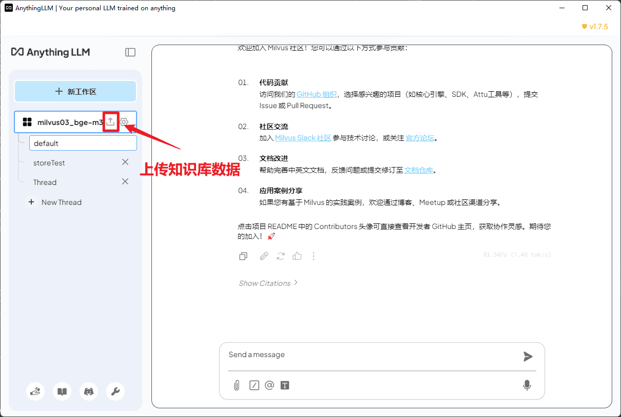This screenshot has height=417, width=621.
Task: Give thumbs up to the response
Action: (x=297, y=256)
